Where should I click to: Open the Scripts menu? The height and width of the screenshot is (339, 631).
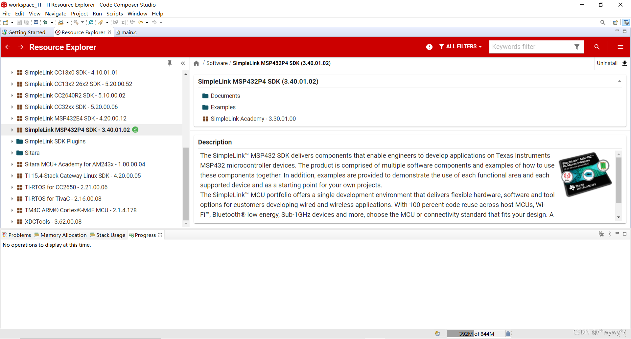click(114, 13)
